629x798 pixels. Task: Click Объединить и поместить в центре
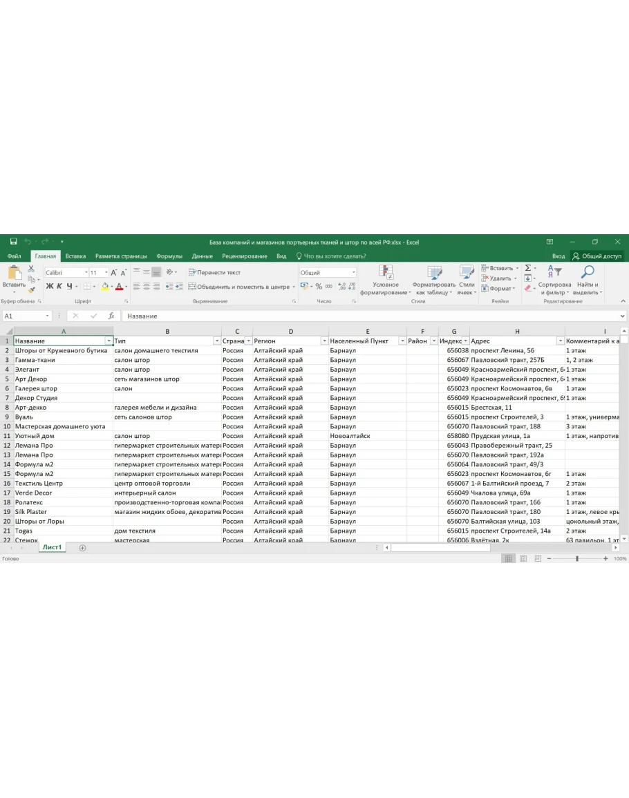click(x=240, y=287)
